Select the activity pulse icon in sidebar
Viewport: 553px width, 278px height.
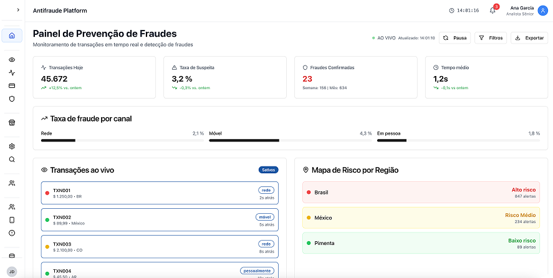click(x=12, y=72)
